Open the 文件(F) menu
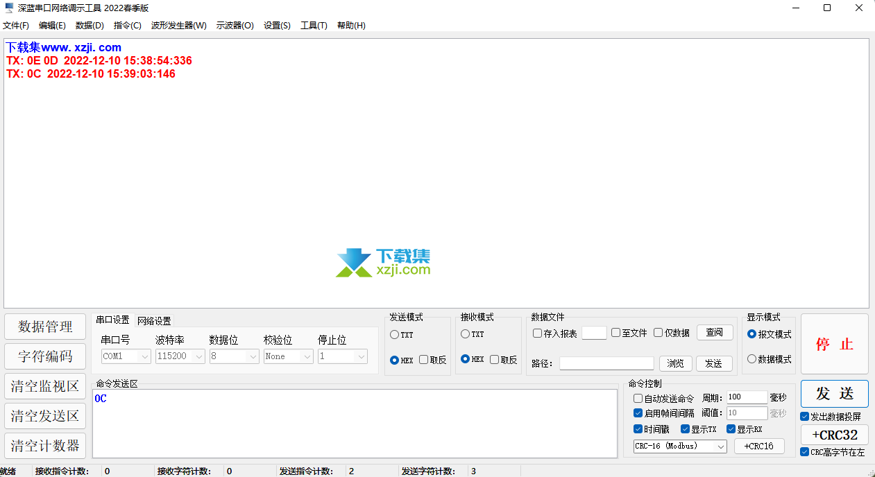 coord(16,26)
